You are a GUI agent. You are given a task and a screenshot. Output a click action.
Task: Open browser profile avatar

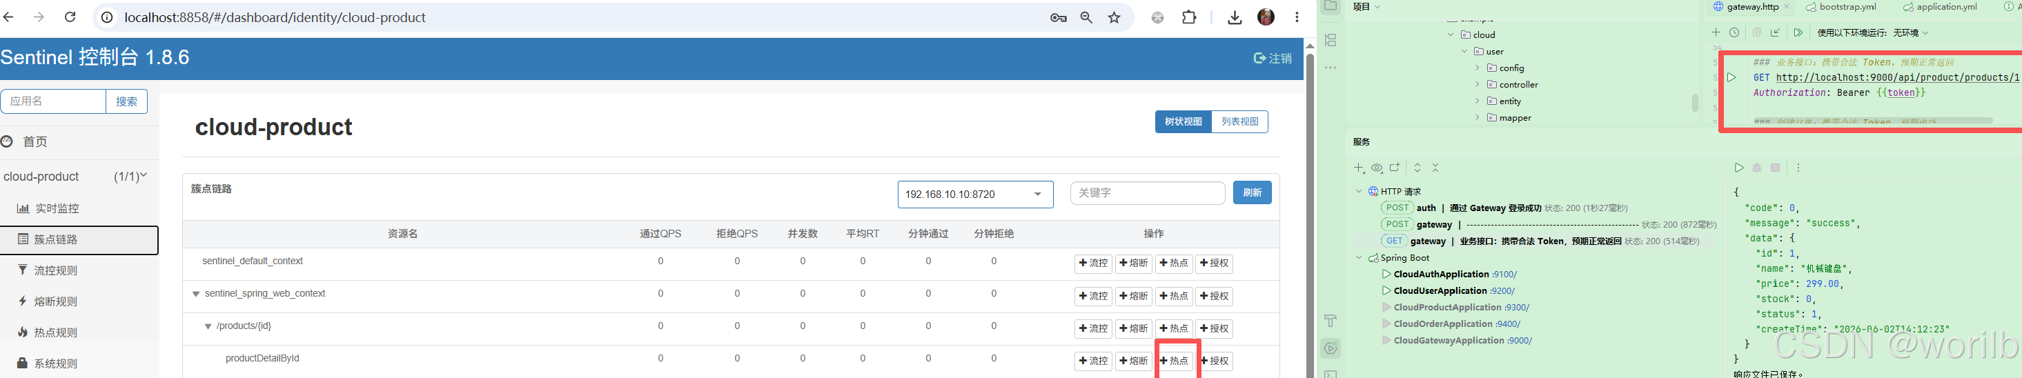pos(1266,17)
